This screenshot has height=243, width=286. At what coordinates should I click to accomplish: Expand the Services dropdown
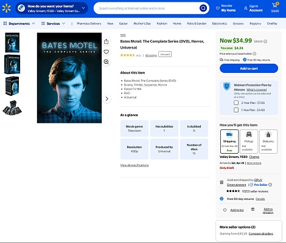click(53, 24)
